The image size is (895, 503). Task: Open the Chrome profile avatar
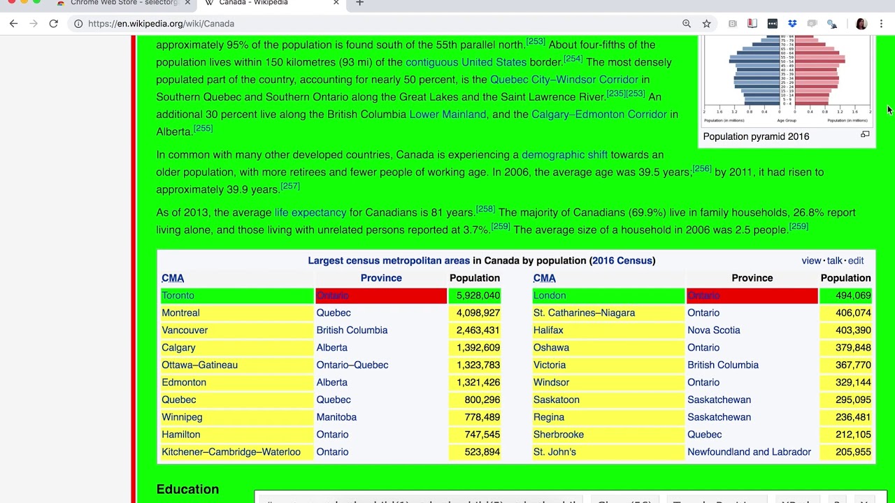tap(861, 24)
